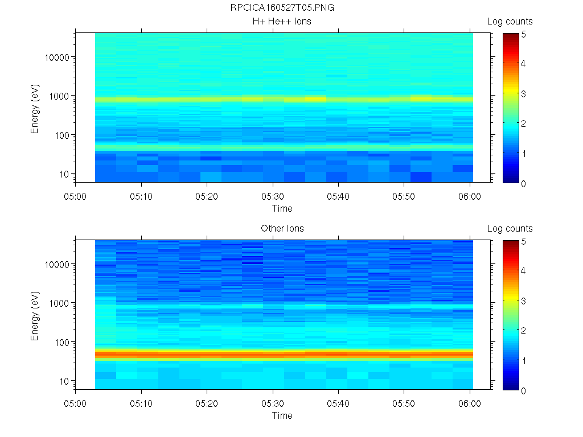Click the 'H+ He++ Ions' plot title
The height and width of the screenshot is (437, 583).
click(282, 21)
